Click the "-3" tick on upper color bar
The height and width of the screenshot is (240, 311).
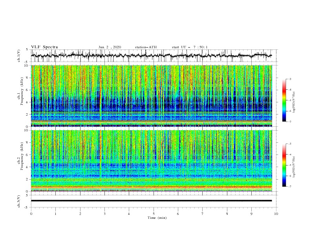click(289, 79)
